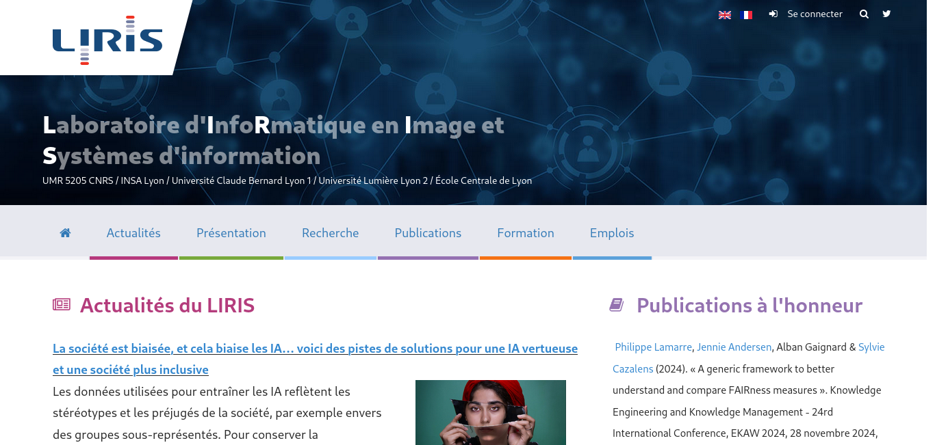The image size is (935, 445).
Task: Go to the home icon in navbar
Action: pos(65,233)
